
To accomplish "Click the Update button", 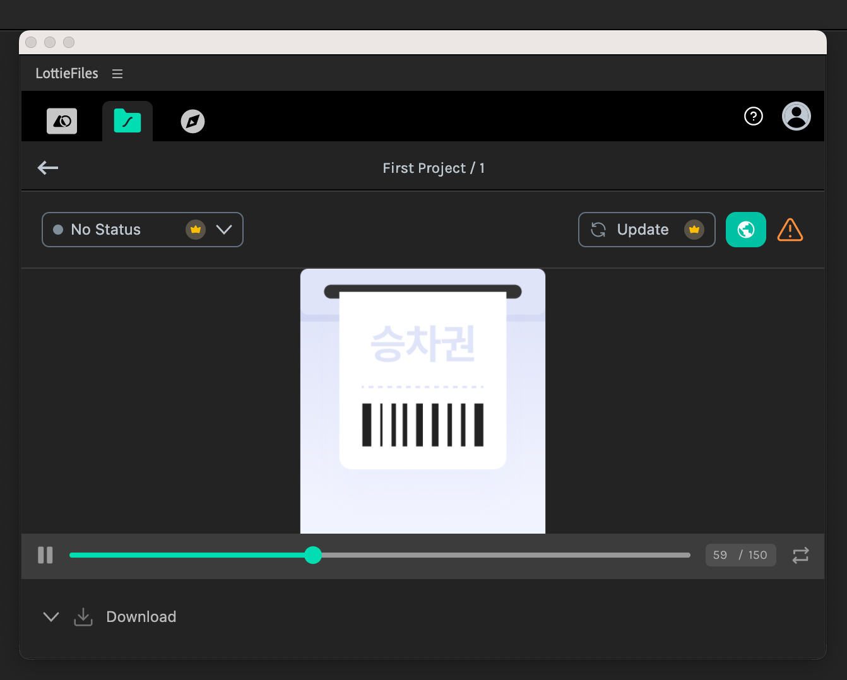I will click(x=647, y=230).
